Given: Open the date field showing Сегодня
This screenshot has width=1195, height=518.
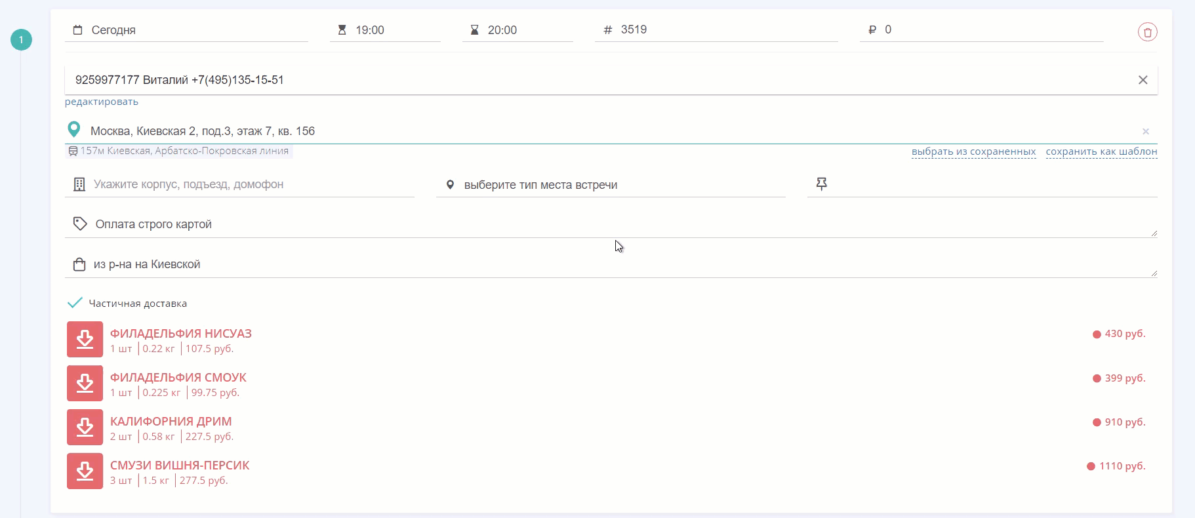Looking at the screenshot, I should click(x=186, y=30).
